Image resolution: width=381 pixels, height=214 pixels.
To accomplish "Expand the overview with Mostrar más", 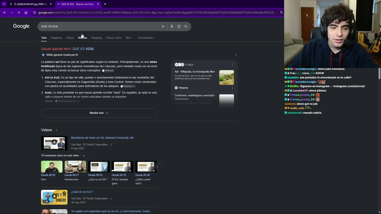I will (99, 113).
